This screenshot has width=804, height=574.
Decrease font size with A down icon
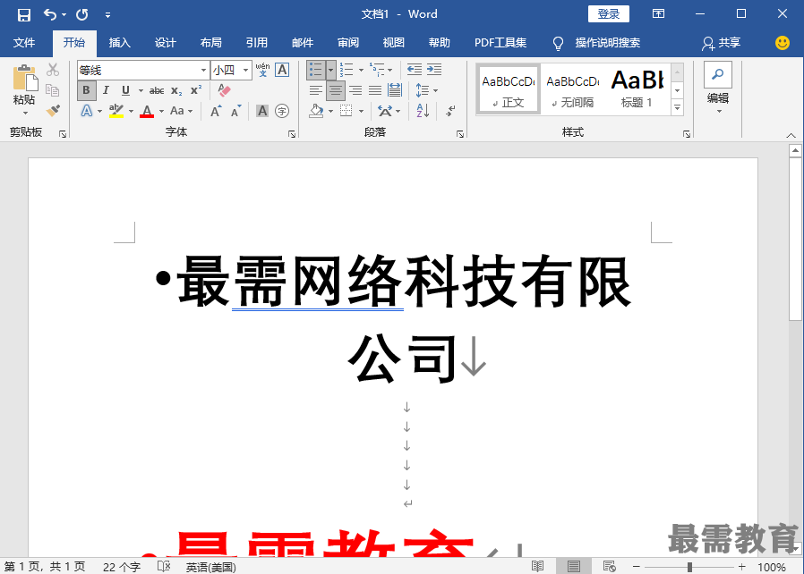click(235, 111)
